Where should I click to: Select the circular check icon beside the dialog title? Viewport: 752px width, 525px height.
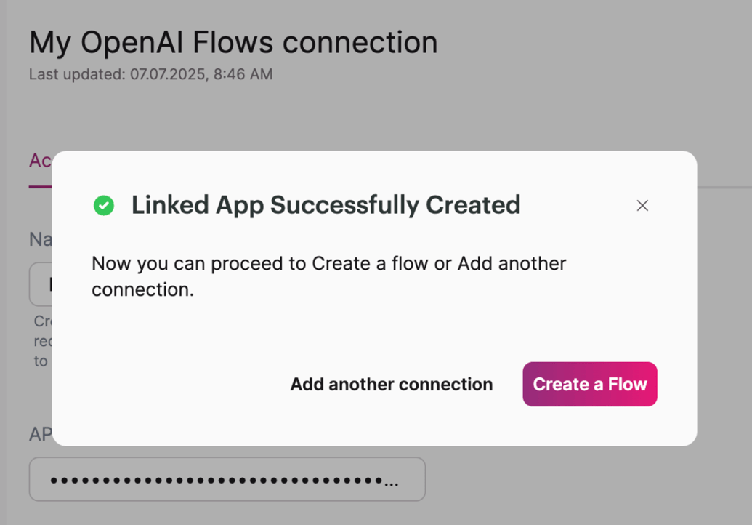click(104, 206)
